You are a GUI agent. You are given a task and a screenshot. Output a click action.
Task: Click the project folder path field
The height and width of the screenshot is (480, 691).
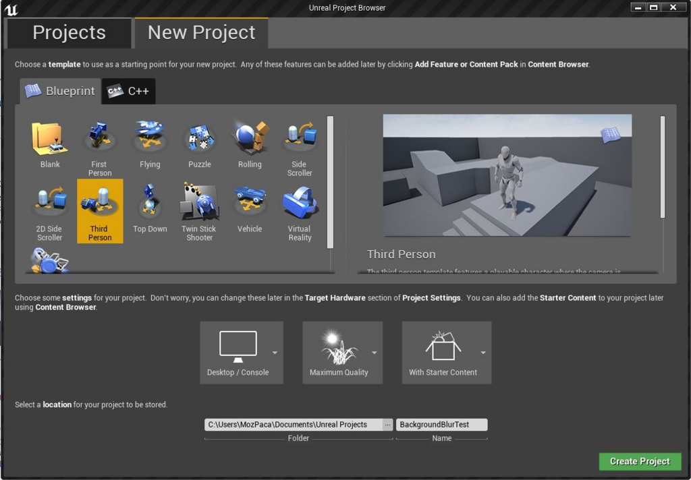pyautogui.click(x=294, y=425)
